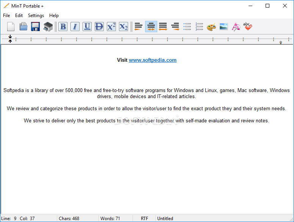
Task: Align the text to the left
Action: pyautogui.click(x=139, y=27)
